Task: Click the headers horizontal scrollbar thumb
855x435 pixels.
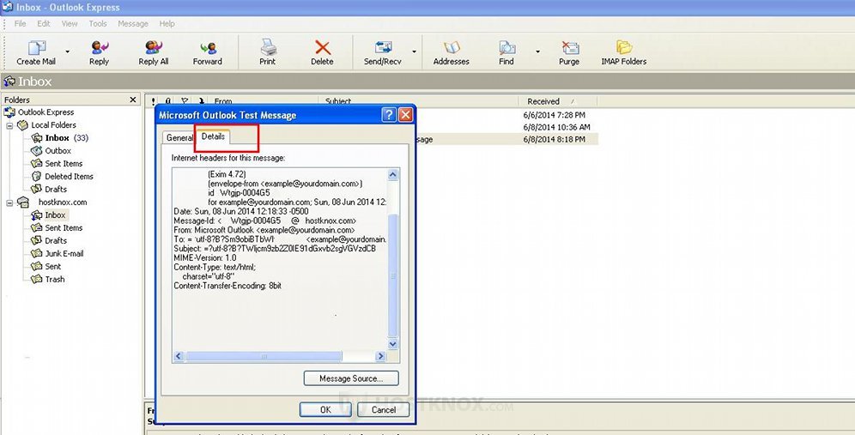Action: (x=264, y=356)
